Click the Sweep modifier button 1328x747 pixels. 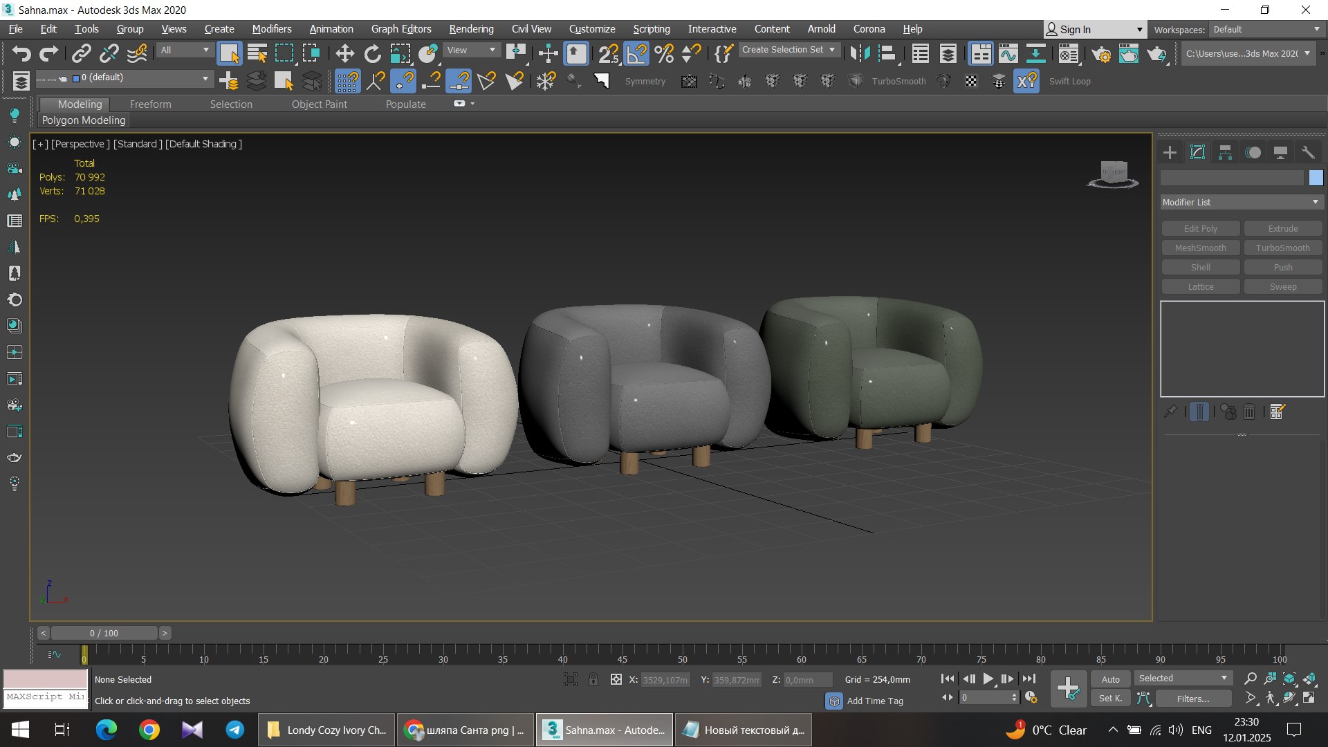tap(1282, 286)
